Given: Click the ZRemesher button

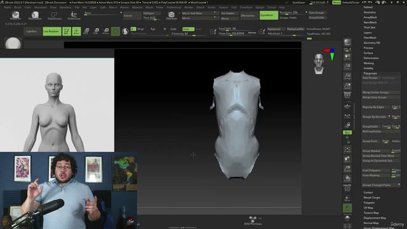Looking at the screenshot, I should point(249,15).
